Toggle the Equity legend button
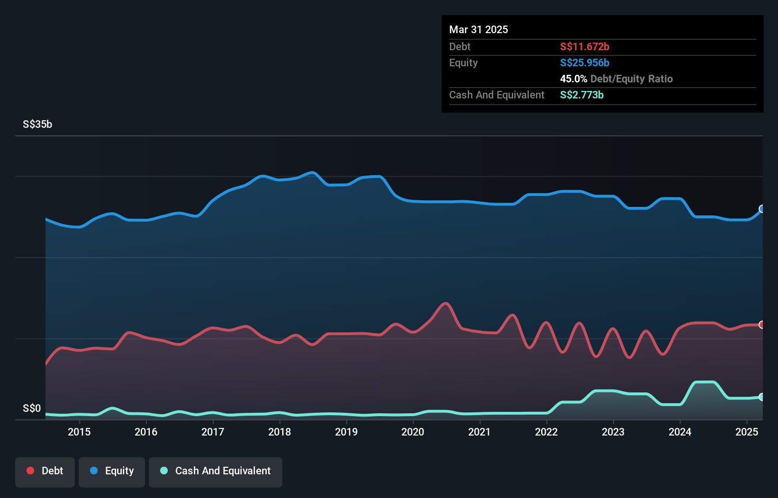Viewport: 778px width, 498px height. point(112,471)
